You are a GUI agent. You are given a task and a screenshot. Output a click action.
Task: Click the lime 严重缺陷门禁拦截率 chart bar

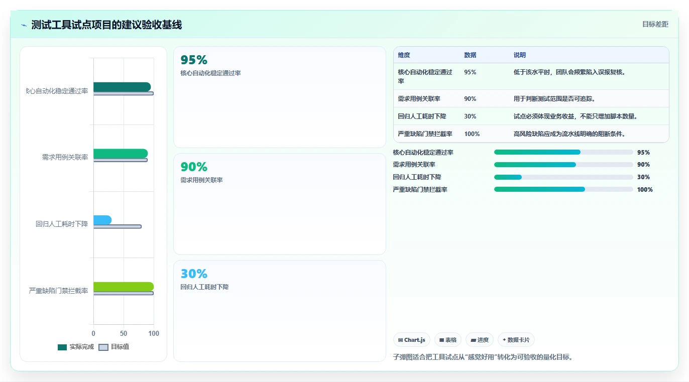click(124, 287)
